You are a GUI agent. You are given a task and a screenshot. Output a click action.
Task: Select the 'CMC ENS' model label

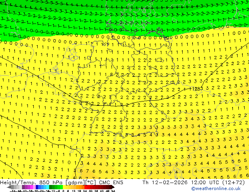[x=111, y=183]
